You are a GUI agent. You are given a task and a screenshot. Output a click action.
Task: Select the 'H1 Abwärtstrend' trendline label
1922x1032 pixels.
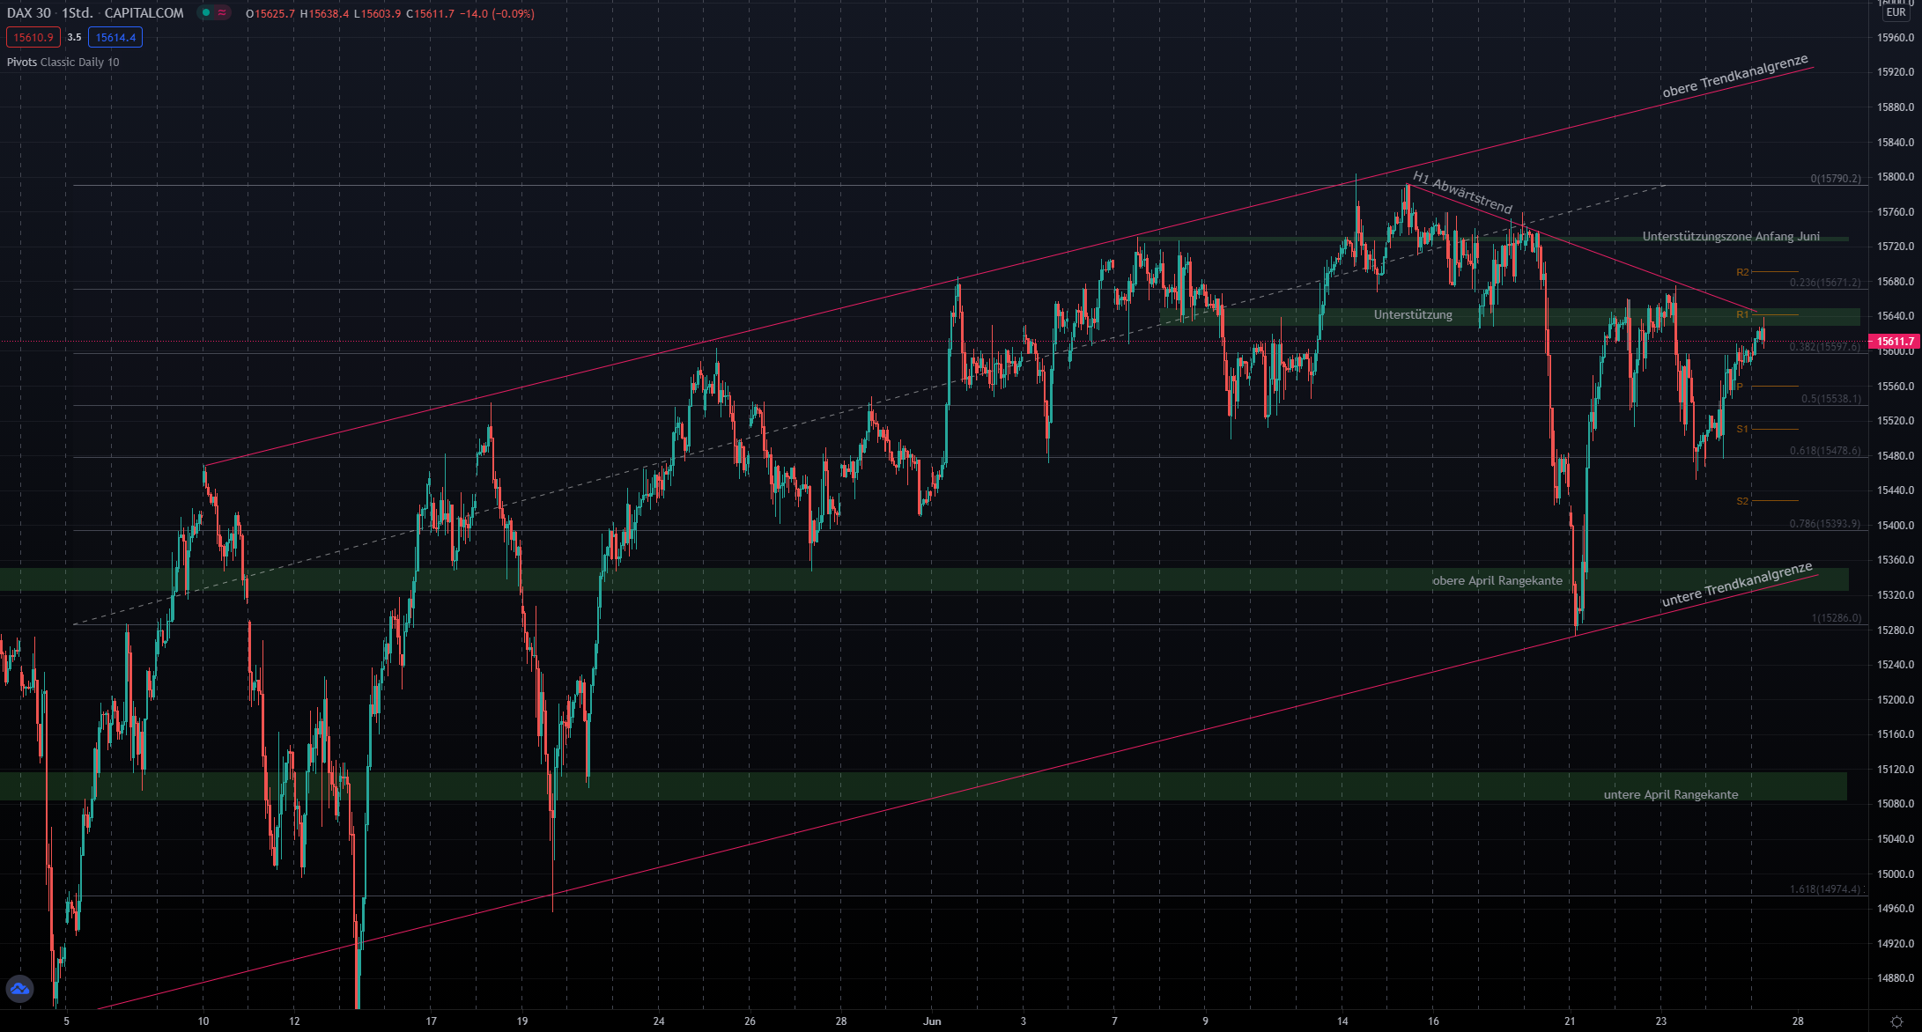click(1462, 193)
